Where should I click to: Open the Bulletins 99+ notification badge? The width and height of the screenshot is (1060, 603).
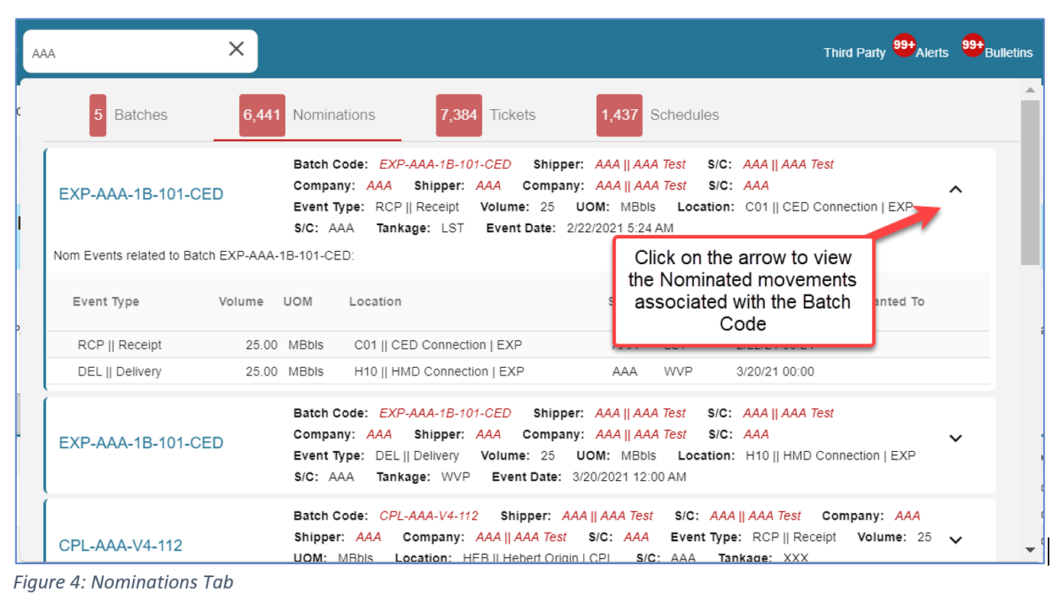click(973, 46)
